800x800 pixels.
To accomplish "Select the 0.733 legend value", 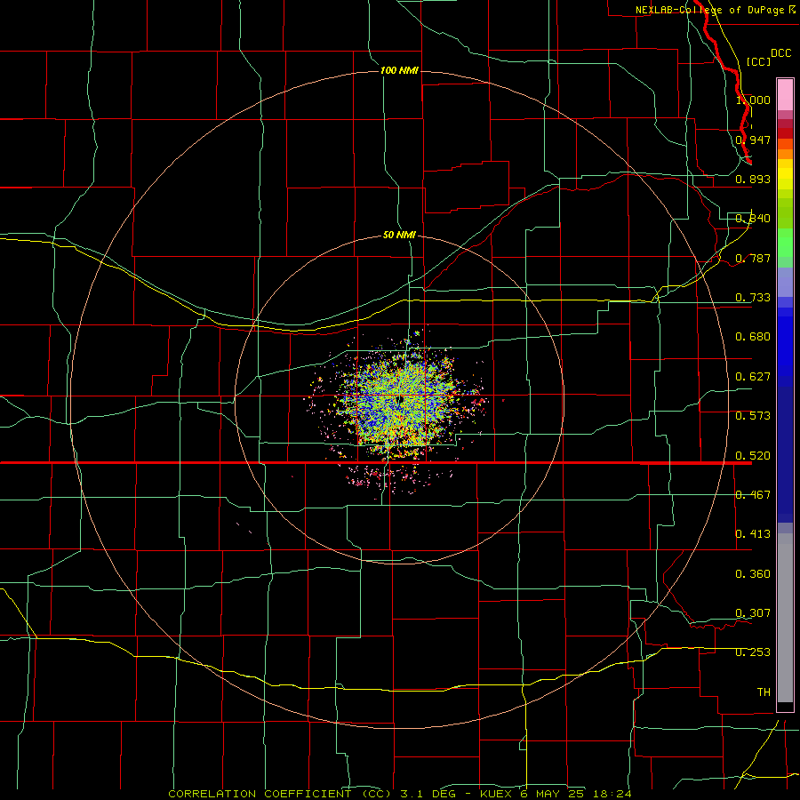I will coord(753,298).
